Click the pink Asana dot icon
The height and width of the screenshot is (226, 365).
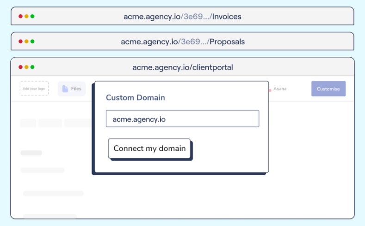click(x=270, y=90)
